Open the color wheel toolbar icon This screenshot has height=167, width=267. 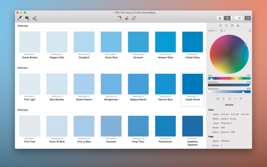point(119,18)
